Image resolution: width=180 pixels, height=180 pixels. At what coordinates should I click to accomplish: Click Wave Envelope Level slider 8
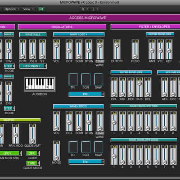tap(173, 155)
